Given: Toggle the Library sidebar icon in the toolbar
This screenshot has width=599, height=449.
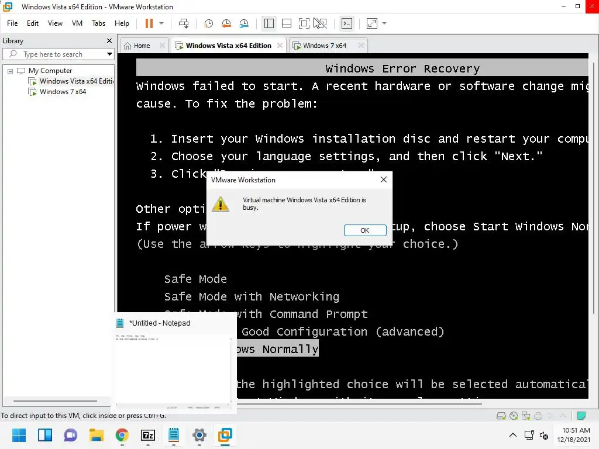Looking at the screenshot, I should click(269, 23).
